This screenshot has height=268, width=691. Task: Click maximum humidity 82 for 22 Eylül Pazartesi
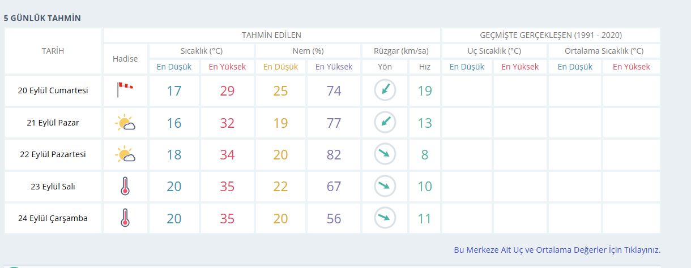tap(334, 154)
